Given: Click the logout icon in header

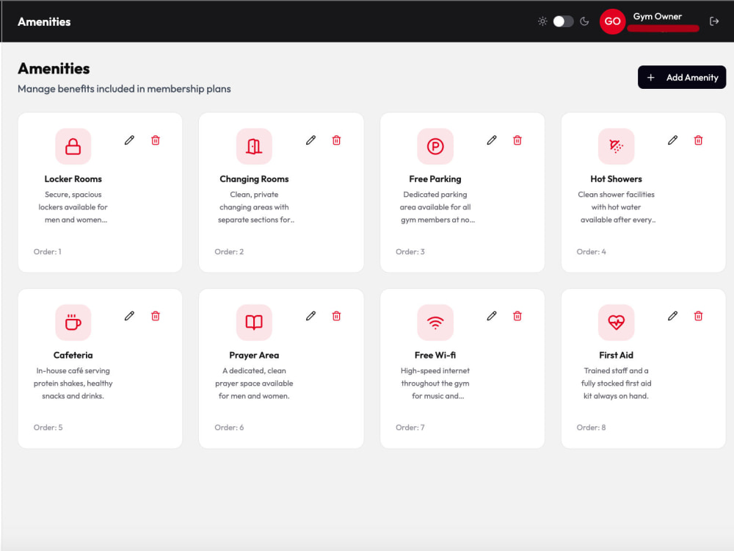Looking at the screenshot, I should [x=714, y=21].
